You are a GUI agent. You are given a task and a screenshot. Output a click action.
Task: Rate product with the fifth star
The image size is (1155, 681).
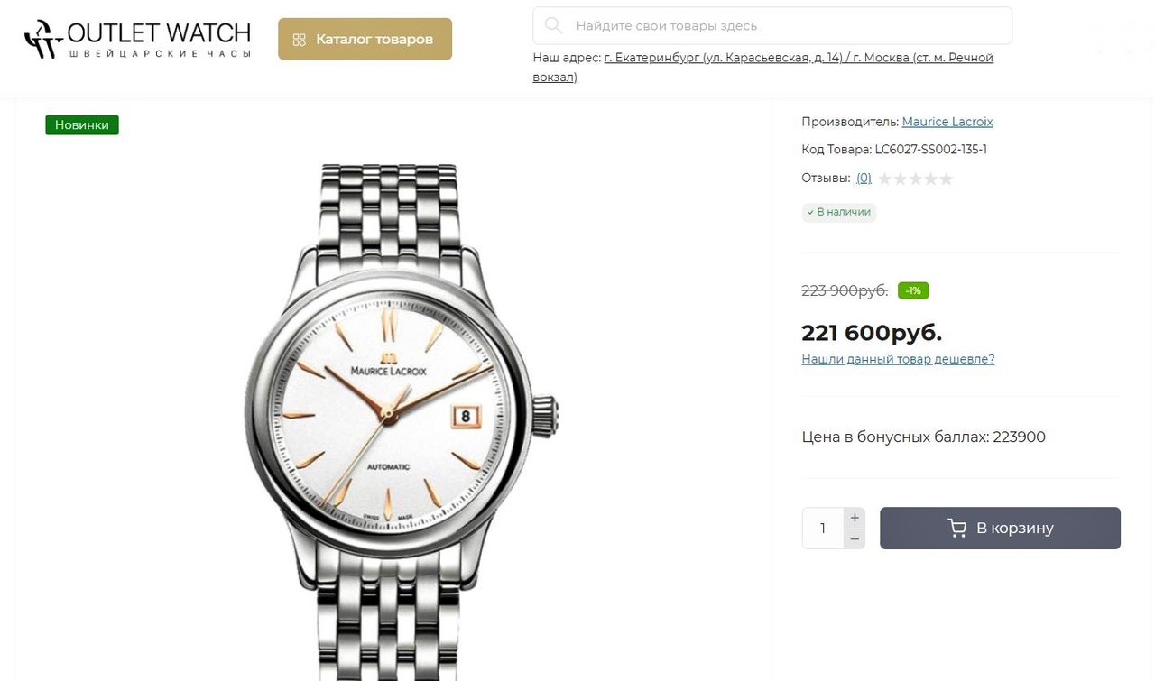coord(947,179)
